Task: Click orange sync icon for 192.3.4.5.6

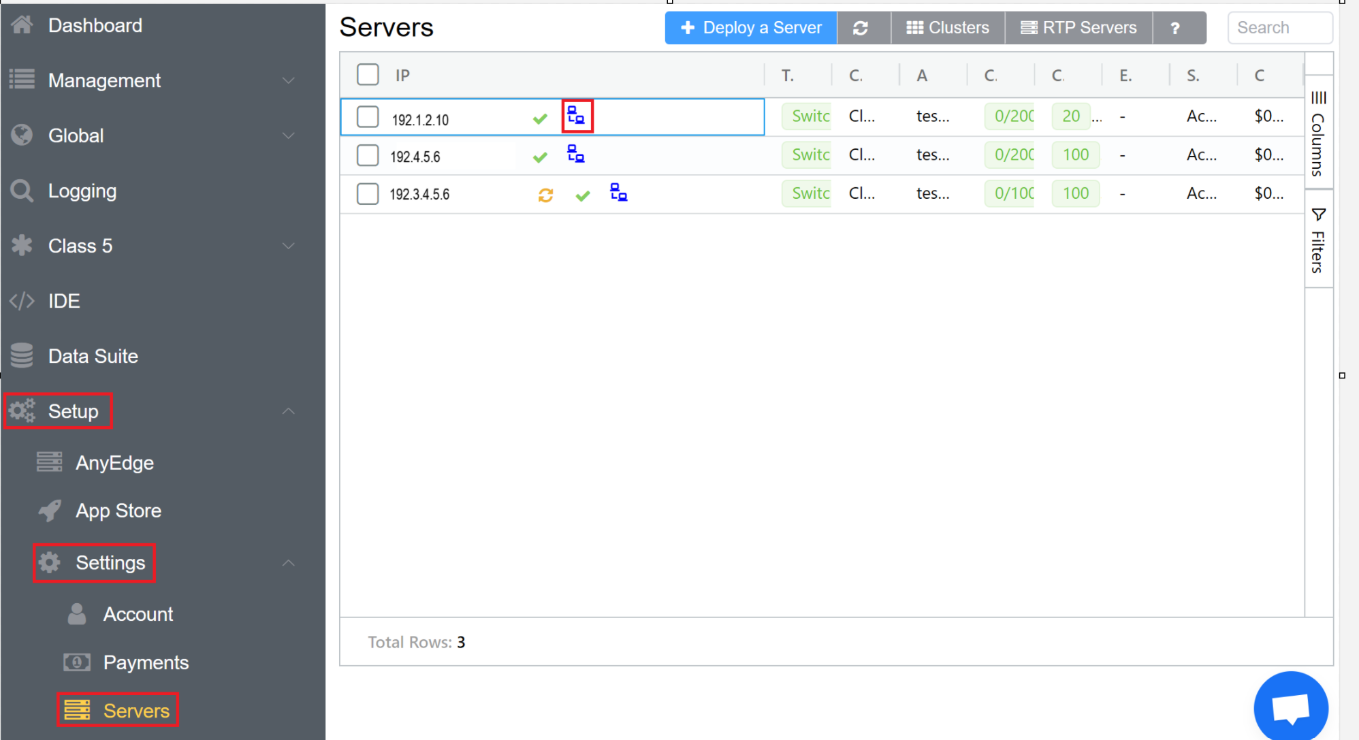Action: coord(545,195)
